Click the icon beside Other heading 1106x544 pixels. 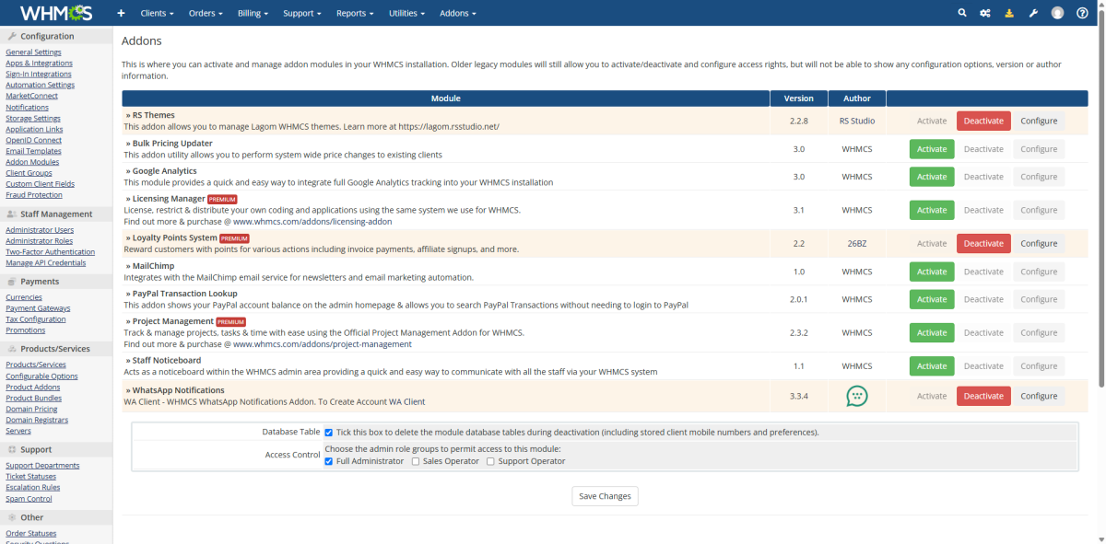pyautogui.click(x=12, y=517)
